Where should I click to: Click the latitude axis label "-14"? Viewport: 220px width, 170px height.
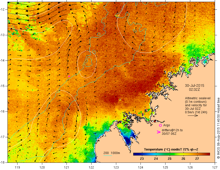pos(3,60)
